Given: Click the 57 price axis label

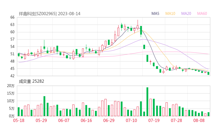Looking at the screenshot, I should coord(12,39).
